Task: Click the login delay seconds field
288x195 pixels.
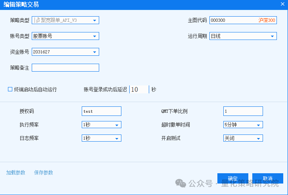Action: click(x=139, y=89)
